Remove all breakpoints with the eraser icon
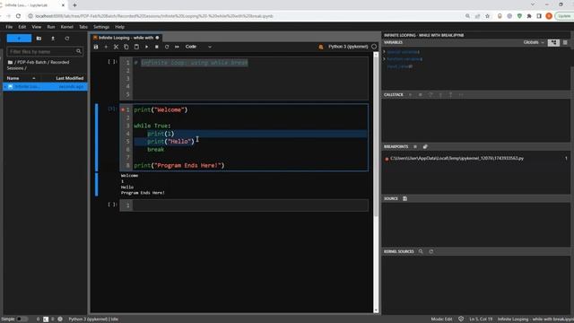574x323 pixels. (x=425, y=147)
